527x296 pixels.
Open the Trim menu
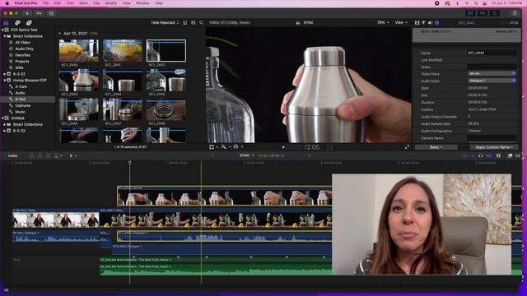point(70,3)
